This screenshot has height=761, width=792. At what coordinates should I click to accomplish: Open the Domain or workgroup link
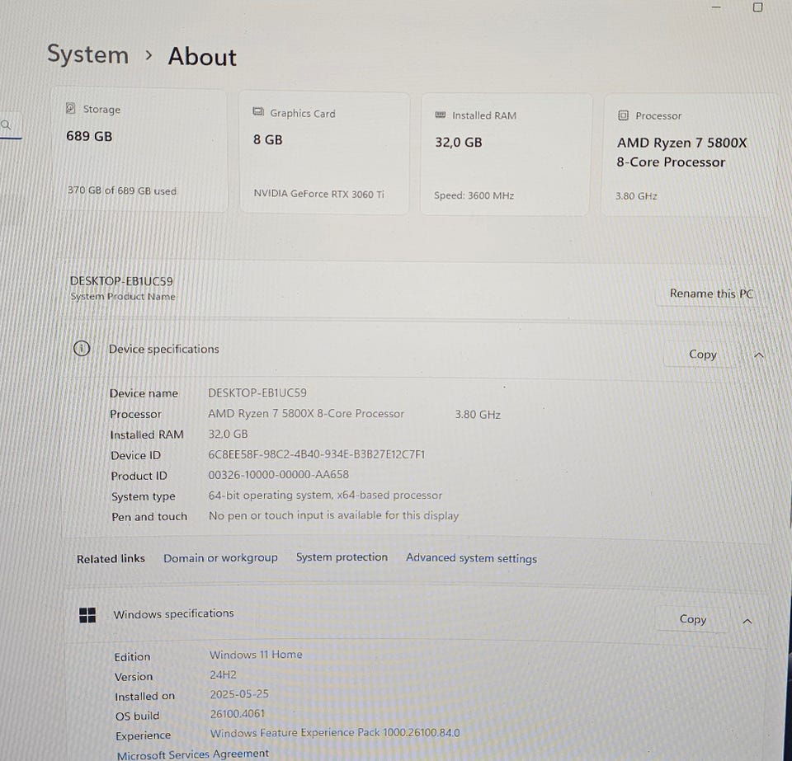[x=220, y=558]
